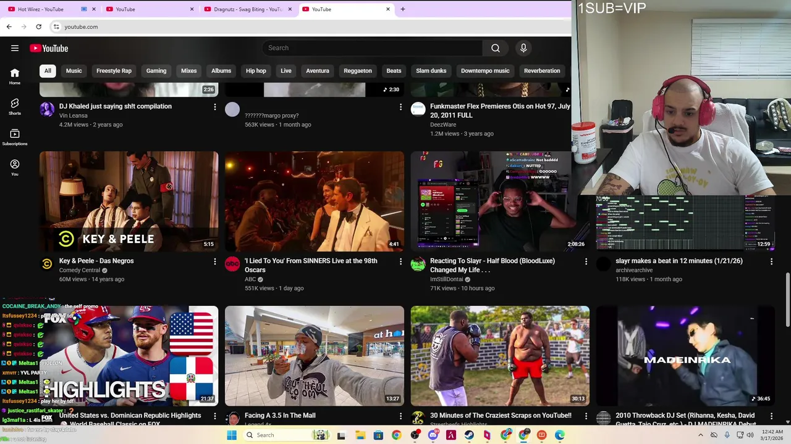Open options for Facing A 3.5 video
791x444 pixels.
400,416
